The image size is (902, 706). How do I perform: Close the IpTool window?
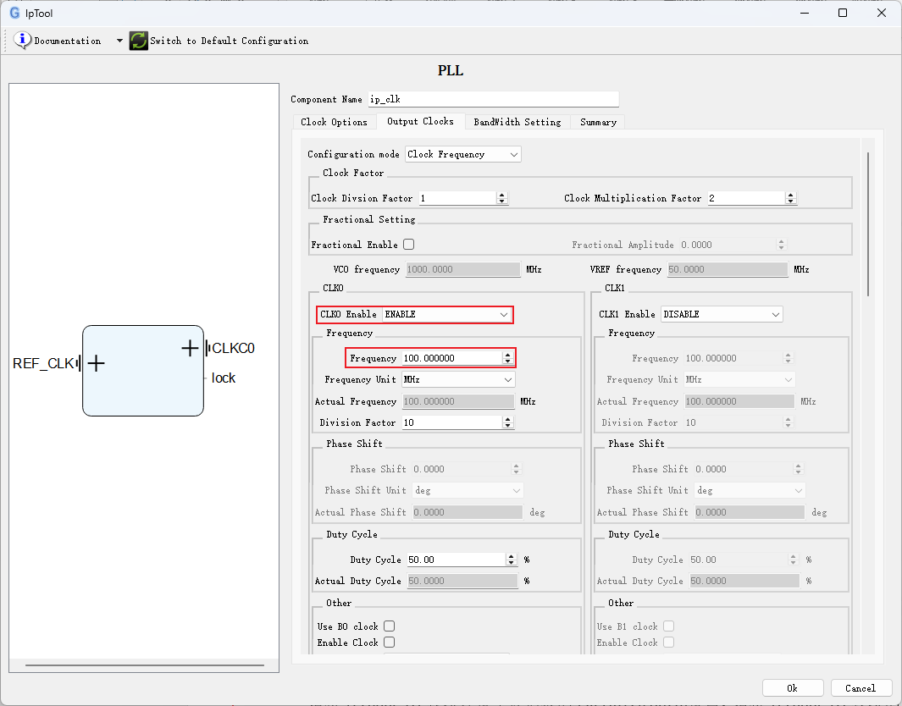tap(882, 13)
